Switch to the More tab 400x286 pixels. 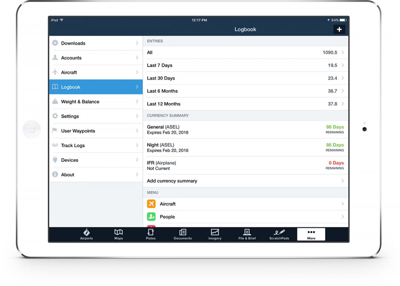[x=311, y=234]
